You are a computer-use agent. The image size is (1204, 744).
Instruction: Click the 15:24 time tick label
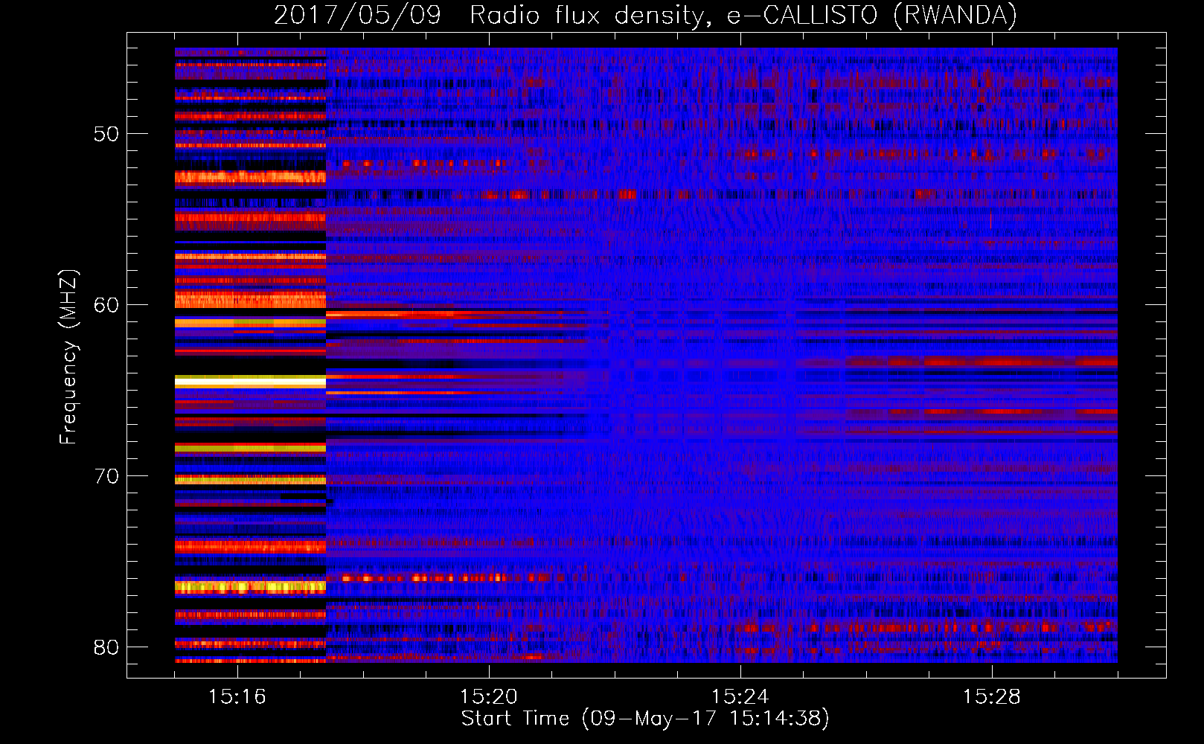coord(740,696)
